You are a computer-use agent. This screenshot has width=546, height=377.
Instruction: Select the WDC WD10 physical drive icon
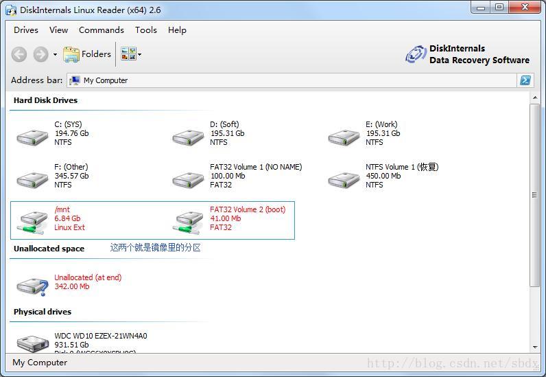tap(32, 343)
